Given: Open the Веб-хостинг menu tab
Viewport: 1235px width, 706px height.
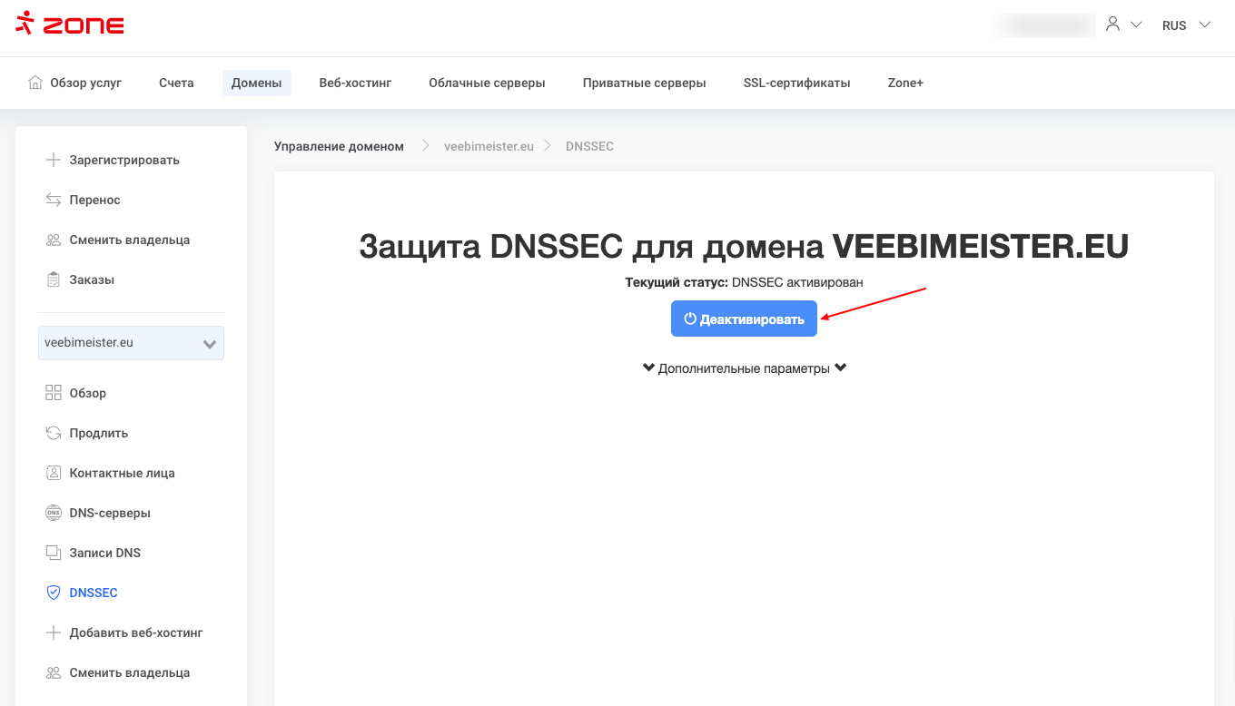Looking at the screenshot, I should (355, 83).
